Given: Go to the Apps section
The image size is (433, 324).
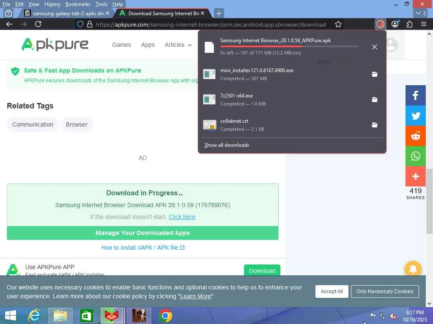Looking at the screenshot, I should click(x=148, y=45).
